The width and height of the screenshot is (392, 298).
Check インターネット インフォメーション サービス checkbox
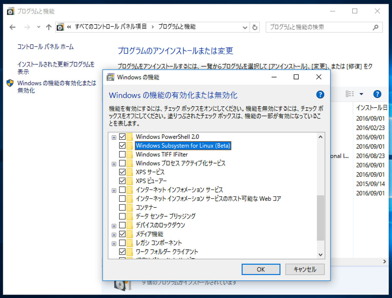point(122,190)
